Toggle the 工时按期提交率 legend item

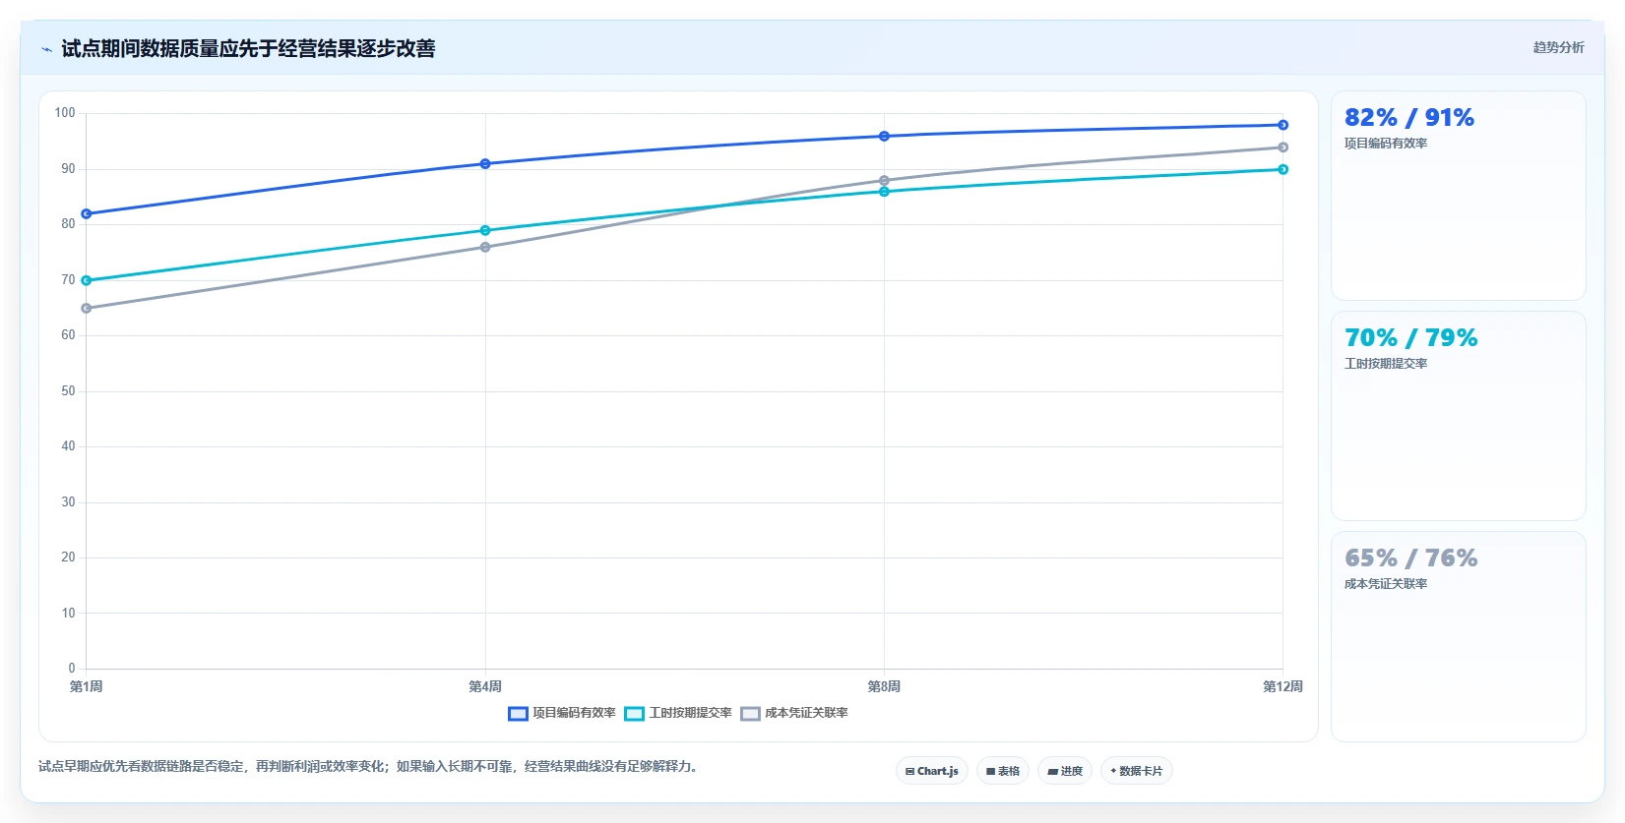coord(678,713)
